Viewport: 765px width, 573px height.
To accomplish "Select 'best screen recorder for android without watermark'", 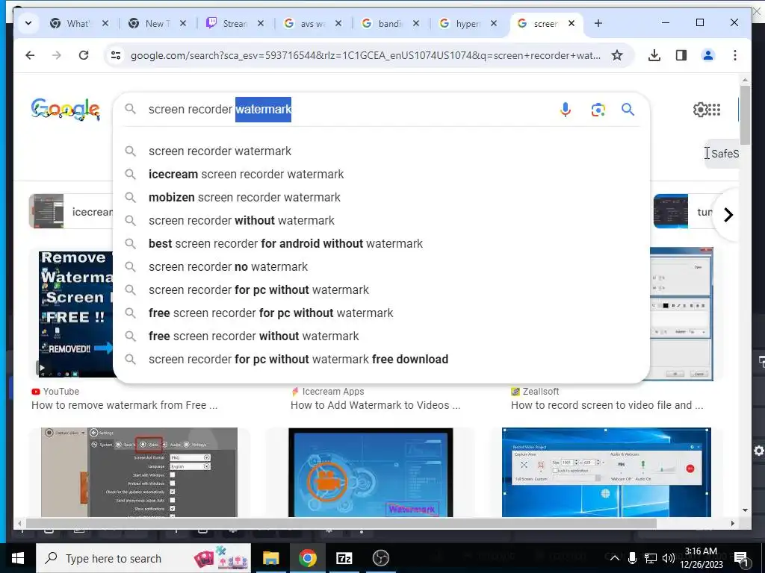I will pyautogui.click(x=381, y=244).
